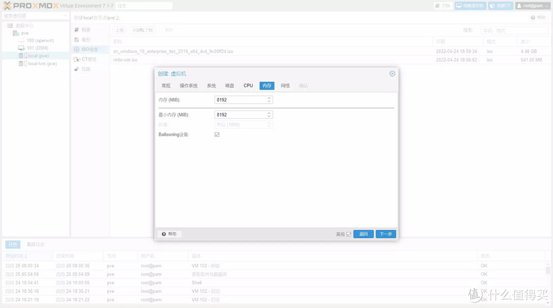Adjust the 最小内存 (MiB) spinner arrows
This screenshot has height=308, width=553.
[269, 115]
